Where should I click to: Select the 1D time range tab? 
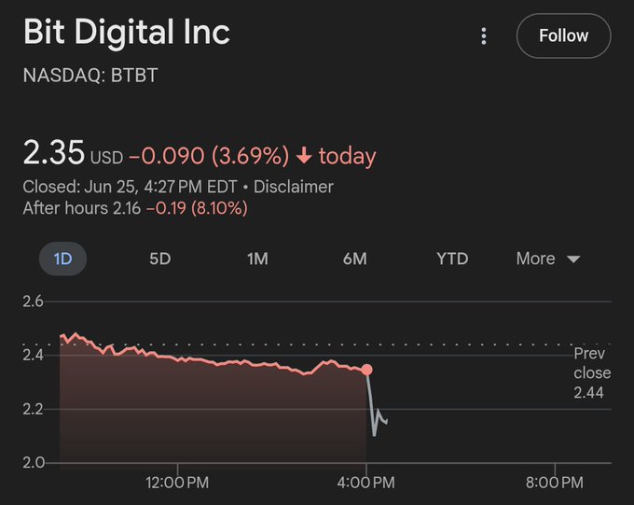click(62, 259)
